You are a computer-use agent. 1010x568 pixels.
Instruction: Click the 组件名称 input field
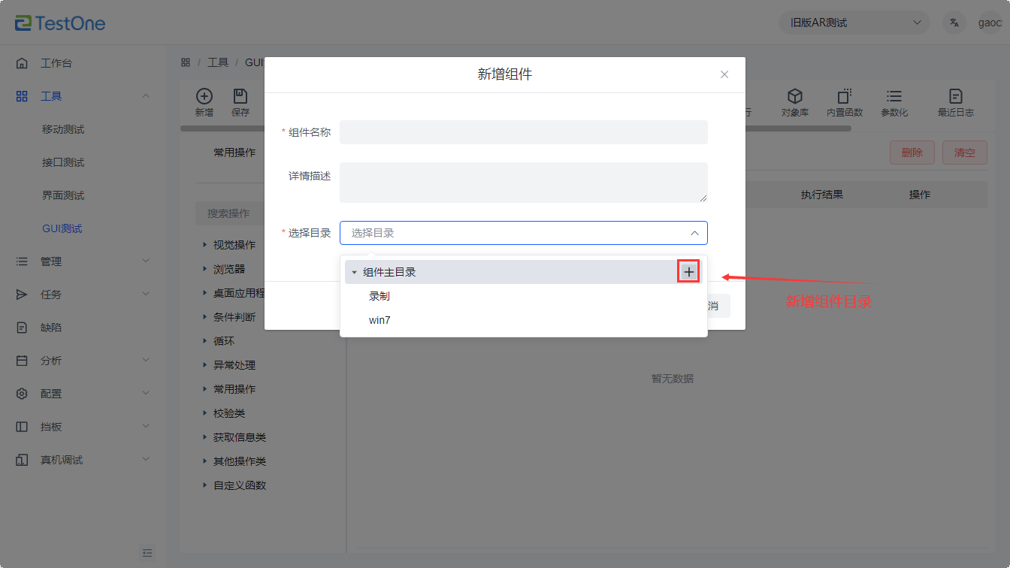pyautogui.click(x=523, y=132)
